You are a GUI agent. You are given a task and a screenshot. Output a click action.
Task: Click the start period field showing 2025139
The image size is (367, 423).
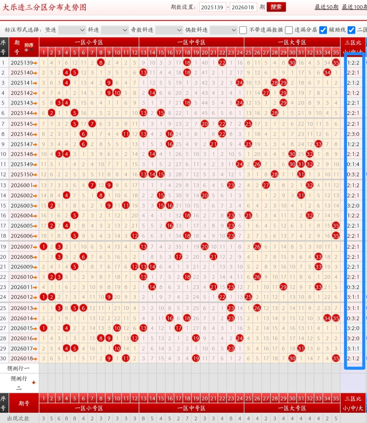pyautogui.click(x=212, y=7)
